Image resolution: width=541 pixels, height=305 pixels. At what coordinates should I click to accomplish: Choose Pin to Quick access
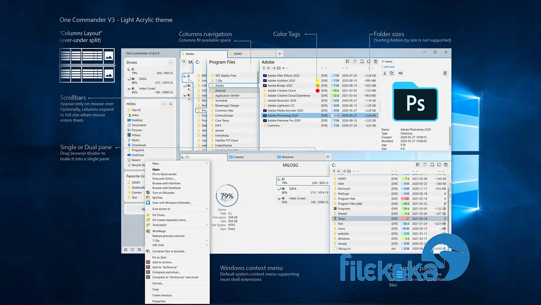(x=164, y=174)
